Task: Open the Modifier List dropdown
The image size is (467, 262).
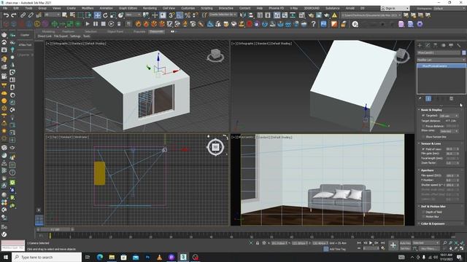Action: pyautogui.click(x=441, y=60)
